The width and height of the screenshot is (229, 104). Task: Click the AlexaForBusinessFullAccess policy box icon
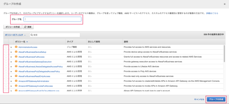16,57
